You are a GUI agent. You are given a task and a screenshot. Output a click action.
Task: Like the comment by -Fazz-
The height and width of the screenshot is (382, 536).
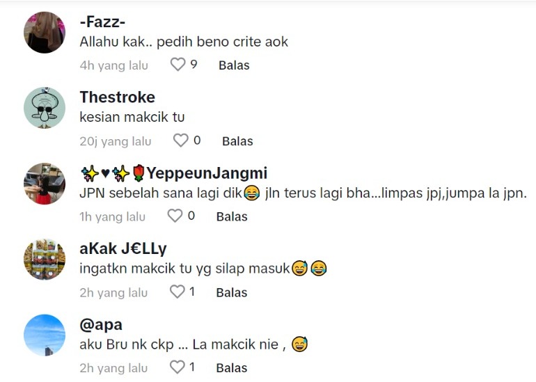[x=178, y=64]
